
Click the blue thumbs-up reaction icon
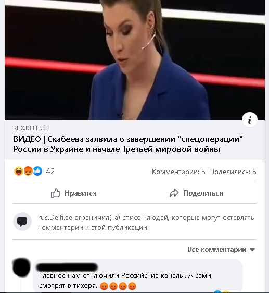37,171
